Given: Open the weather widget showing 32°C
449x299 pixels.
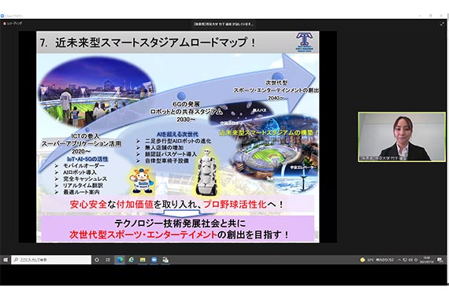Looking at the screenshot, I should tap(377, 260).
